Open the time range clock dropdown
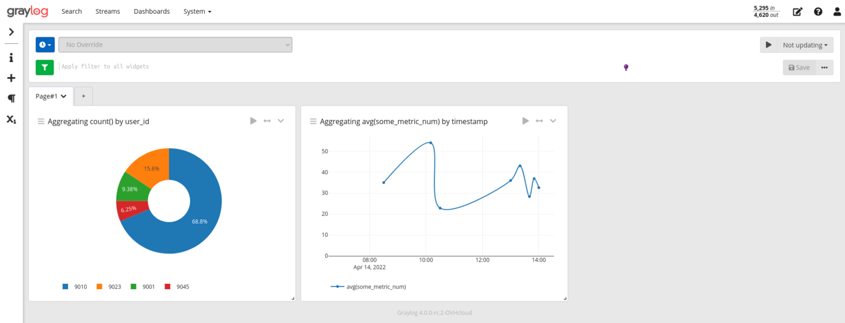Viewport: 845px width, 323px height. pos(45,45)
